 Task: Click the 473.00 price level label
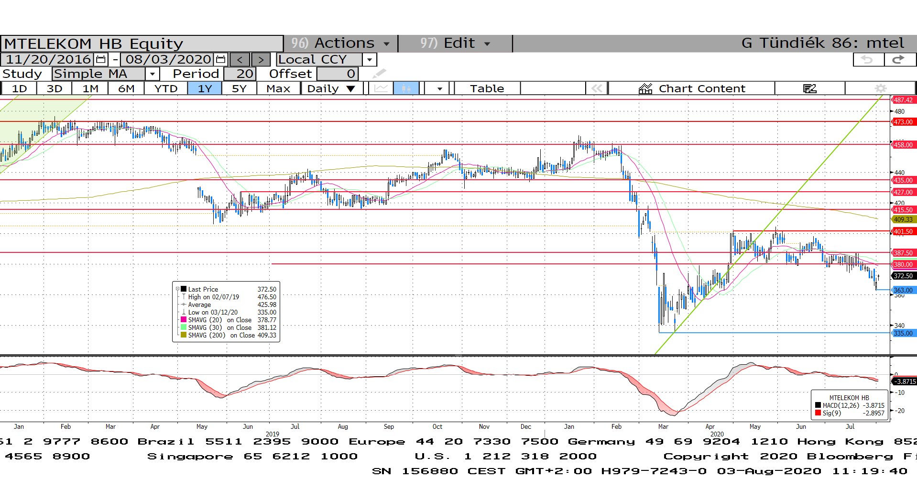[x=904, y=122]
